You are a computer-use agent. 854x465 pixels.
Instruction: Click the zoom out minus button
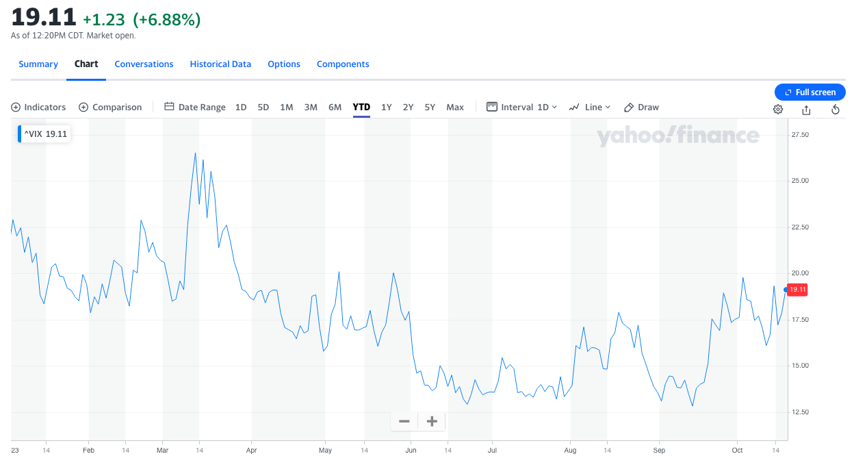pyautogui.click(x=404, y=421)
